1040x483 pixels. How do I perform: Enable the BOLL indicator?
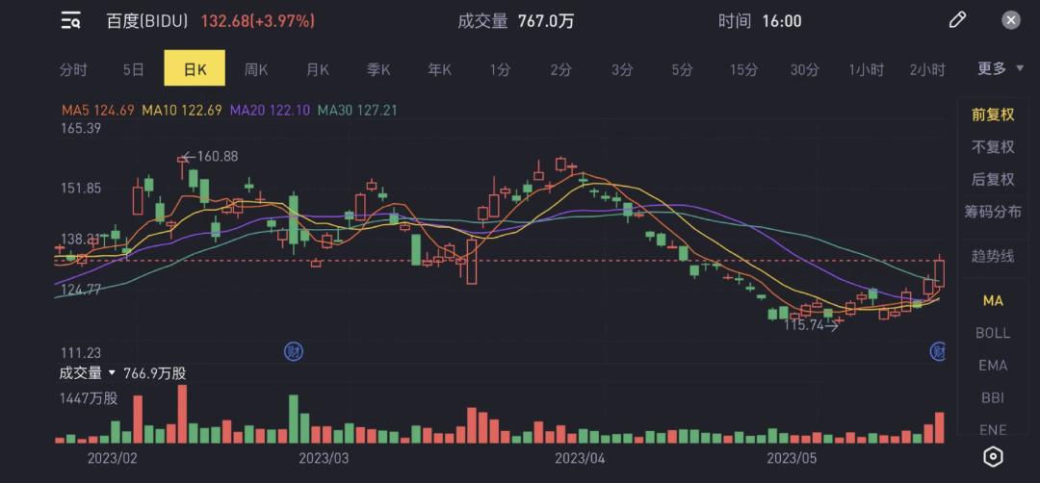coord(992,333)
